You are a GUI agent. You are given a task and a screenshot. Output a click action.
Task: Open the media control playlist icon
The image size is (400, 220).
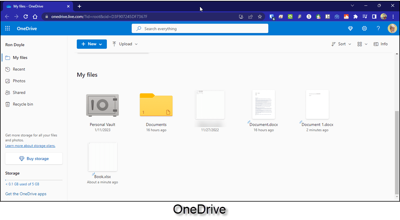click(x=365, y=16)
